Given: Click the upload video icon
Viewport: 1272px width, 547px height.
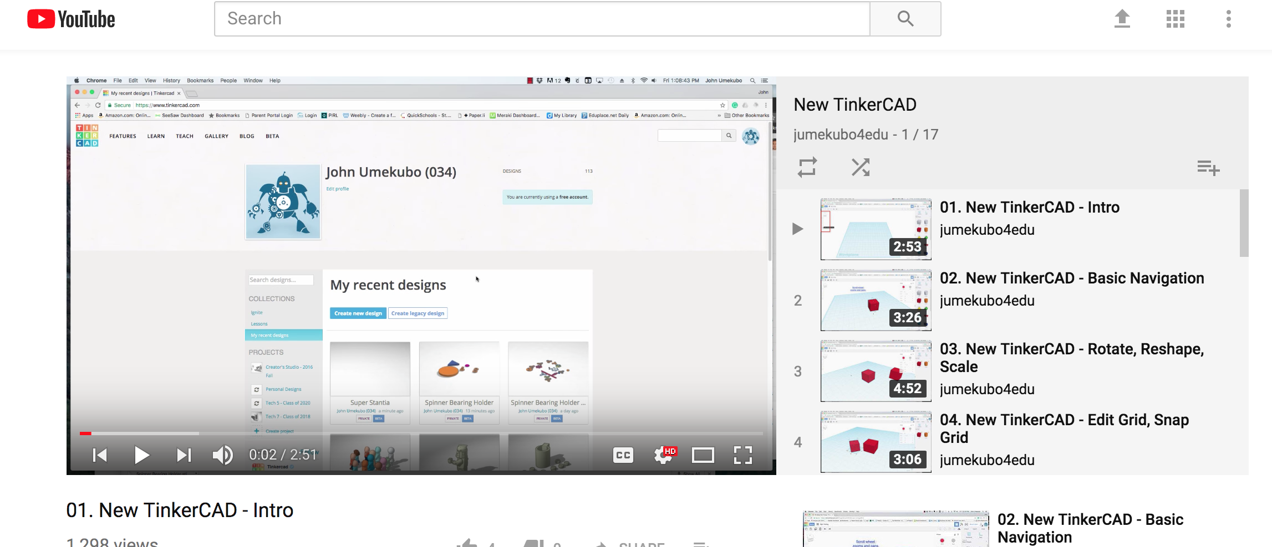Looking at the screenshot, I should tap(1122, 18).
